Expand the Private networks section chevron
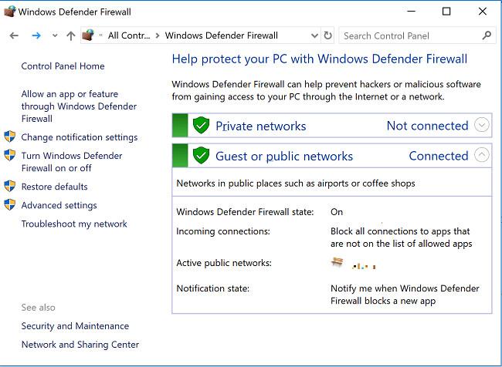Image resolution: width=502 pixels, height=367 pixels. (481, 125)
